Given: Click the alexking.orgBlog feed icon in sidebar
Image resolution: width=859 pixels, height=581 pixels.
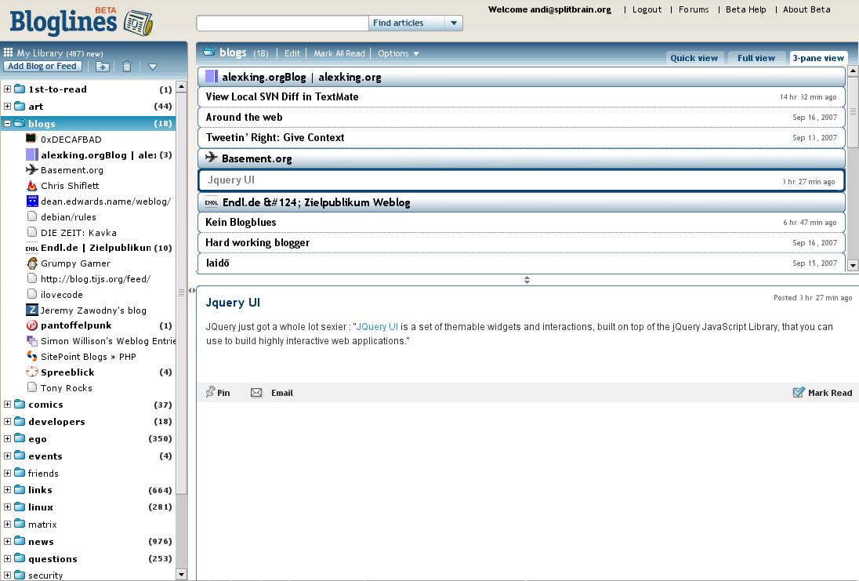Looking at the screenshot, I should [x=32, y=154].
